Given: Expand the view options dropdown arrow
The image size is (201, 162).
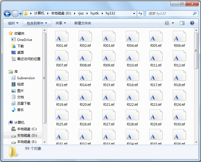Looking at the screenshot, I should [x=173, y=23].
